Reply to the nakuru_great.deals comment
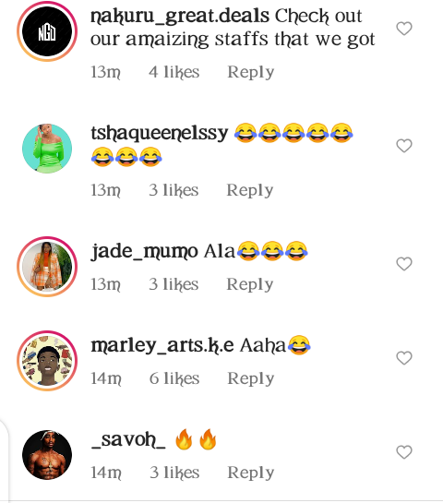Image resolution: width=443 pixels, height=503 pixels. pos(250,72)
